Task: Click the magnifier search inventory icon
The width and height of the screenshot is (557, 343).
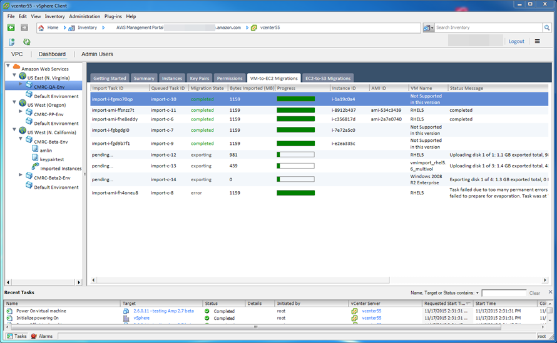Action: (546, 27)
